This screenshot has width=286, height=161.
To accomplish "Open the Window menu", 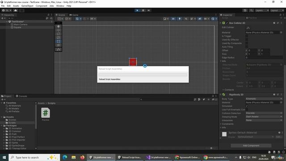I will [x=60, y=6].
